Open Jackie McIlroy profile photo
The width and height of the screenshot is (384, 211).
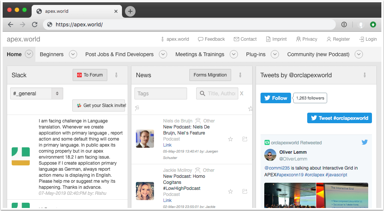point(145,191)
